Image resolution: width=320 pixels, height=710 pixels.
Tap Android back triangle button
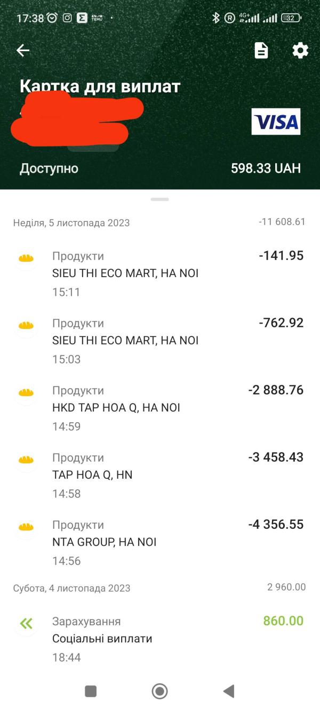coord(229,691)
